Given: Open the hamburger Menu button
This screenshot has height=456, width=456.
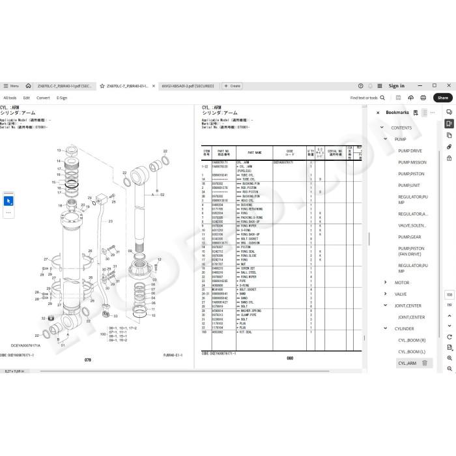Looking at the screenshot, I should pos(11,86).
